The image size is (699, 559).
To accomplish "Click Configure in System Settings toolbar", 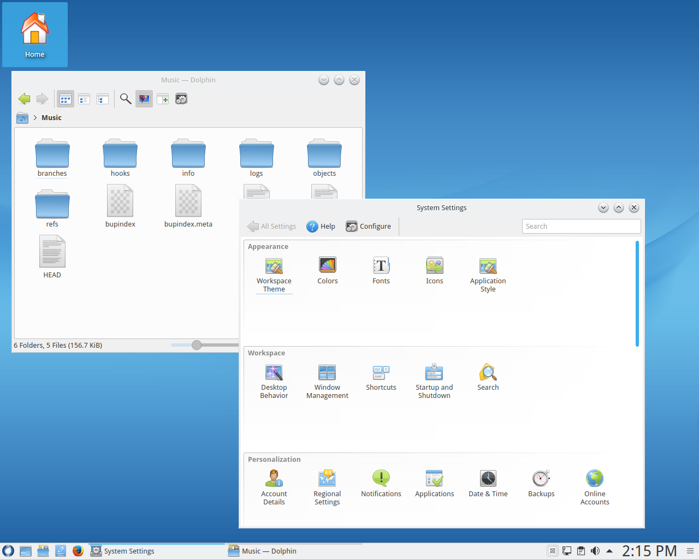I will click(x=369, y=227).
